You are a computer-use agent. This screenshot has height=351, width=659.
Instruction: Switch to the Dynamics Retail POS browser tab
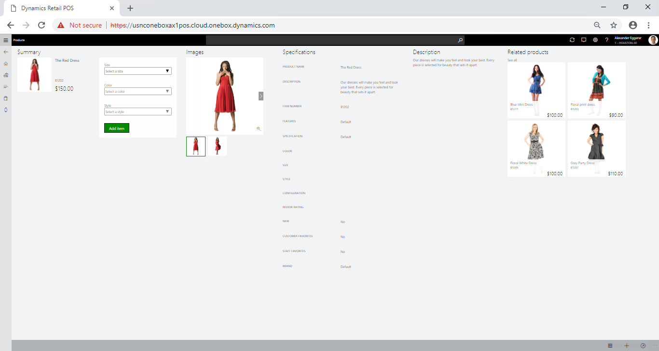58,8
